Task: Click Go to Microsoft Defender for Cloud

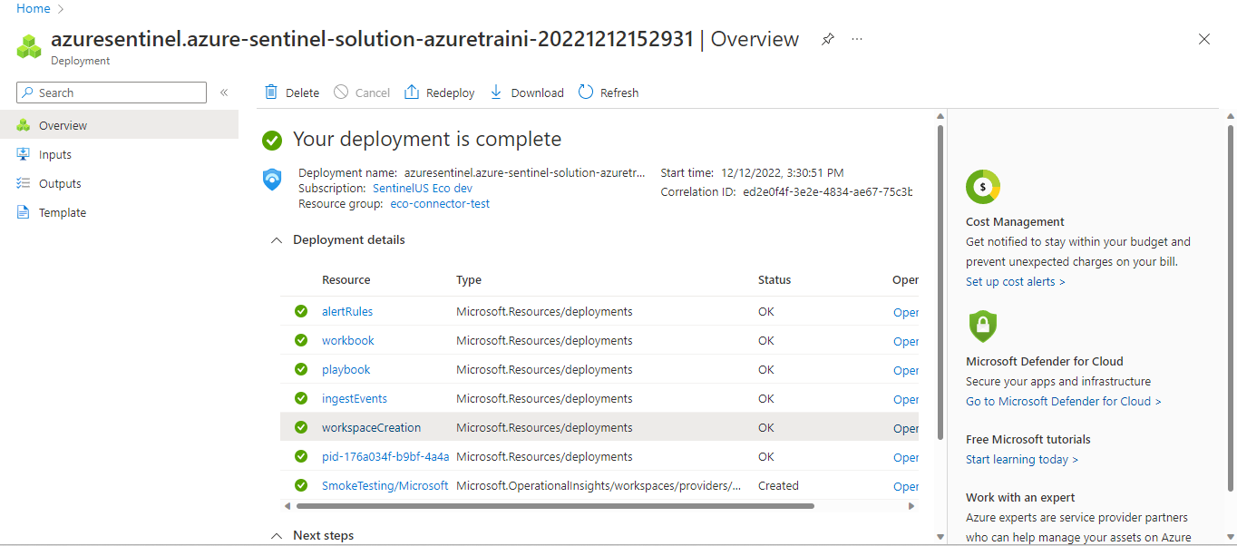Action: point(1064,402)
